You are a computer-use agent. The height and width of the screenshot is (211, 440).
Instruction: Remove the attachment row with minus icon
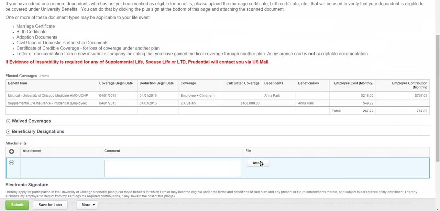pyautogui.click(x=11, y=163)
